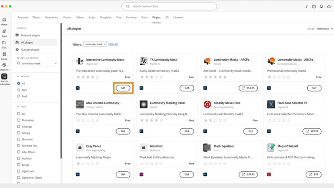Open the fonts icon in top bar
The image size is (334, 188).
click(307, 7)
